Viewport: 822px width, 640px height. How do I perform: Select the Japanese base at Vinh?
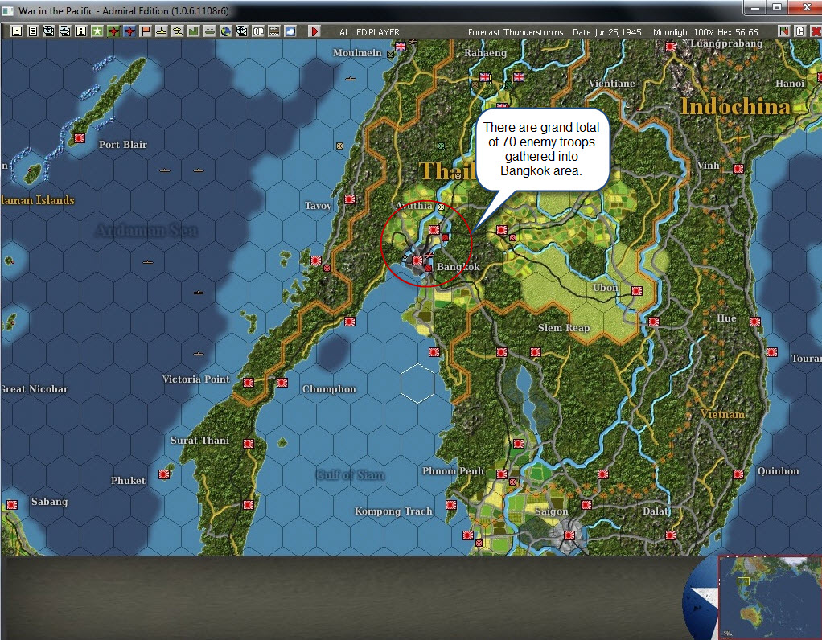738,169
